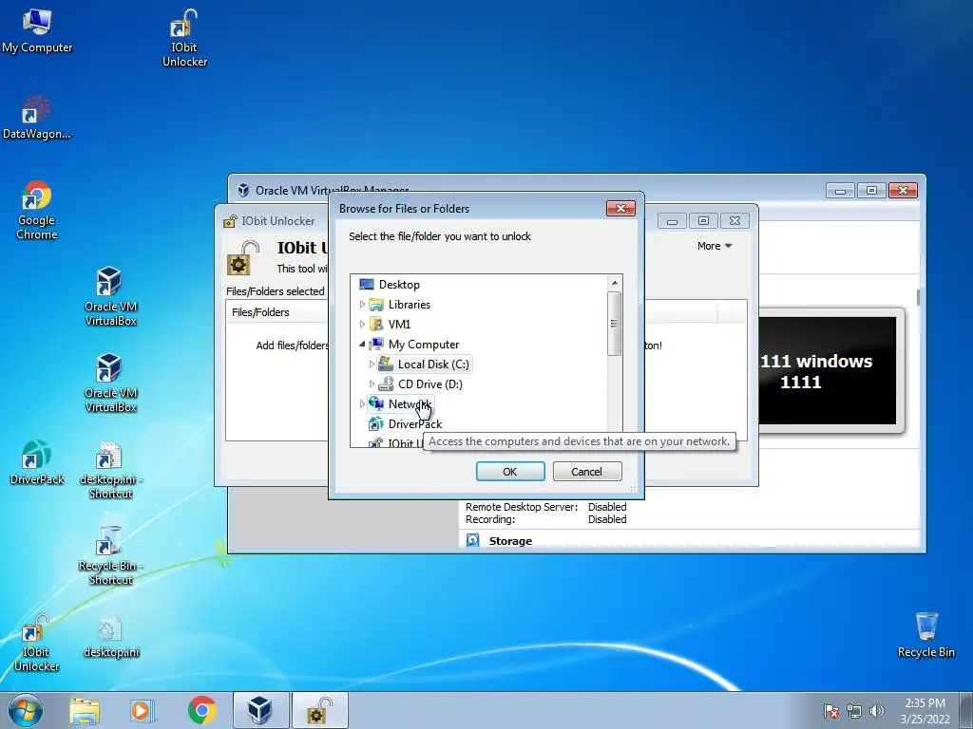Open the media player taskbar icon
Image resolution: width=973 pixels, height=729 pixels.
tap(143, 710)
